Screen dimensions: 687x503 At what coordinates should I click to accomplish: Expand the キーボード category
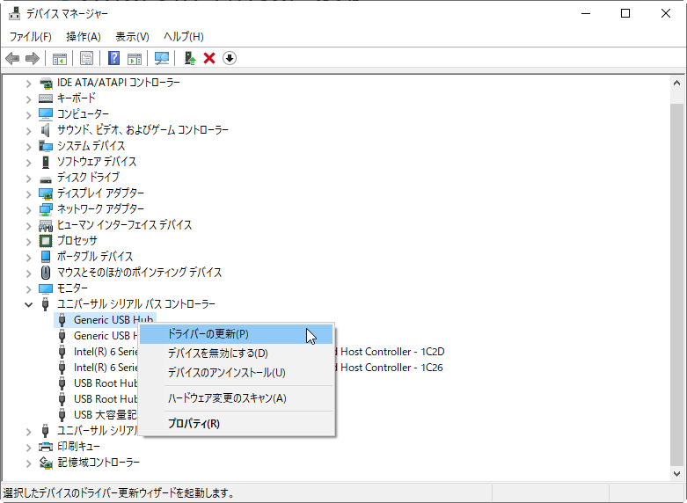tap(28, 98)
